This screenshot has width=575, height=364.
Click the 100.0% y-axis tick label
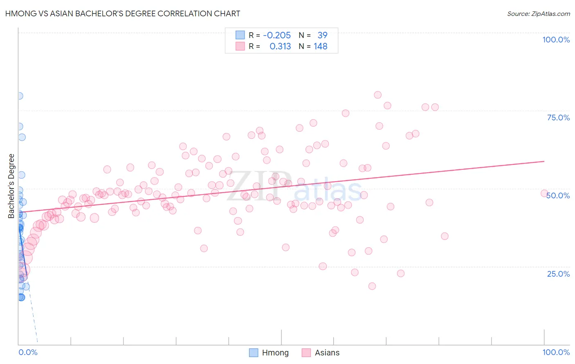[x=556, y=40]
